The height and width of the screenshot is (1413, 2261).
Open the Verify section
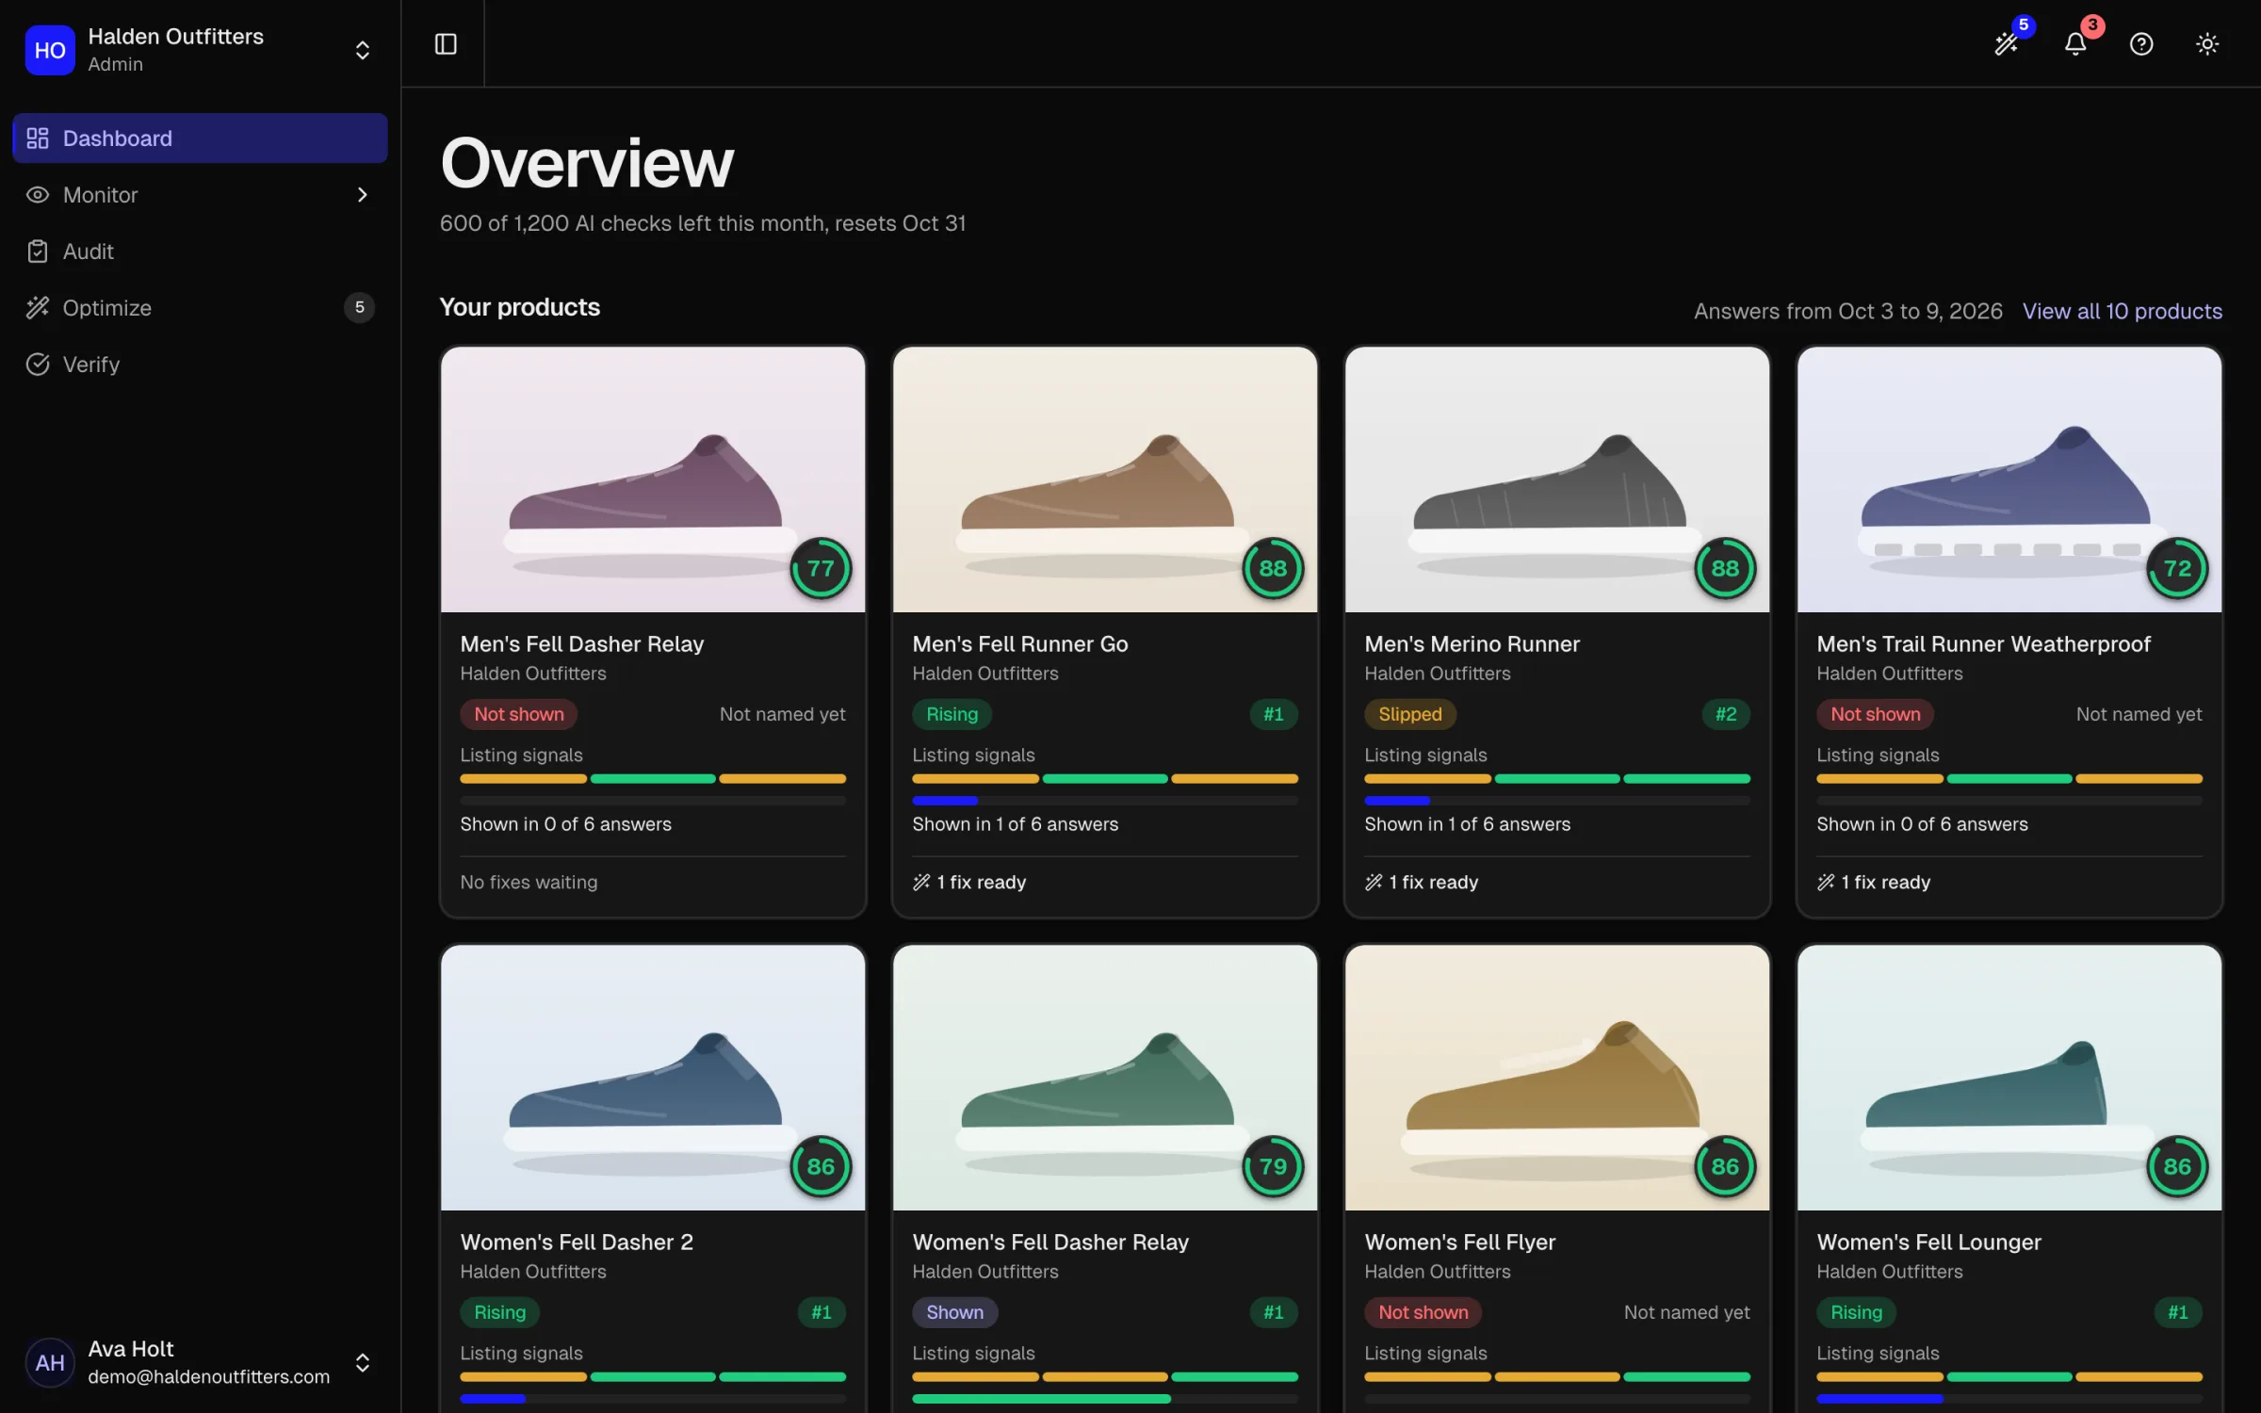click(x=200, y=365)
